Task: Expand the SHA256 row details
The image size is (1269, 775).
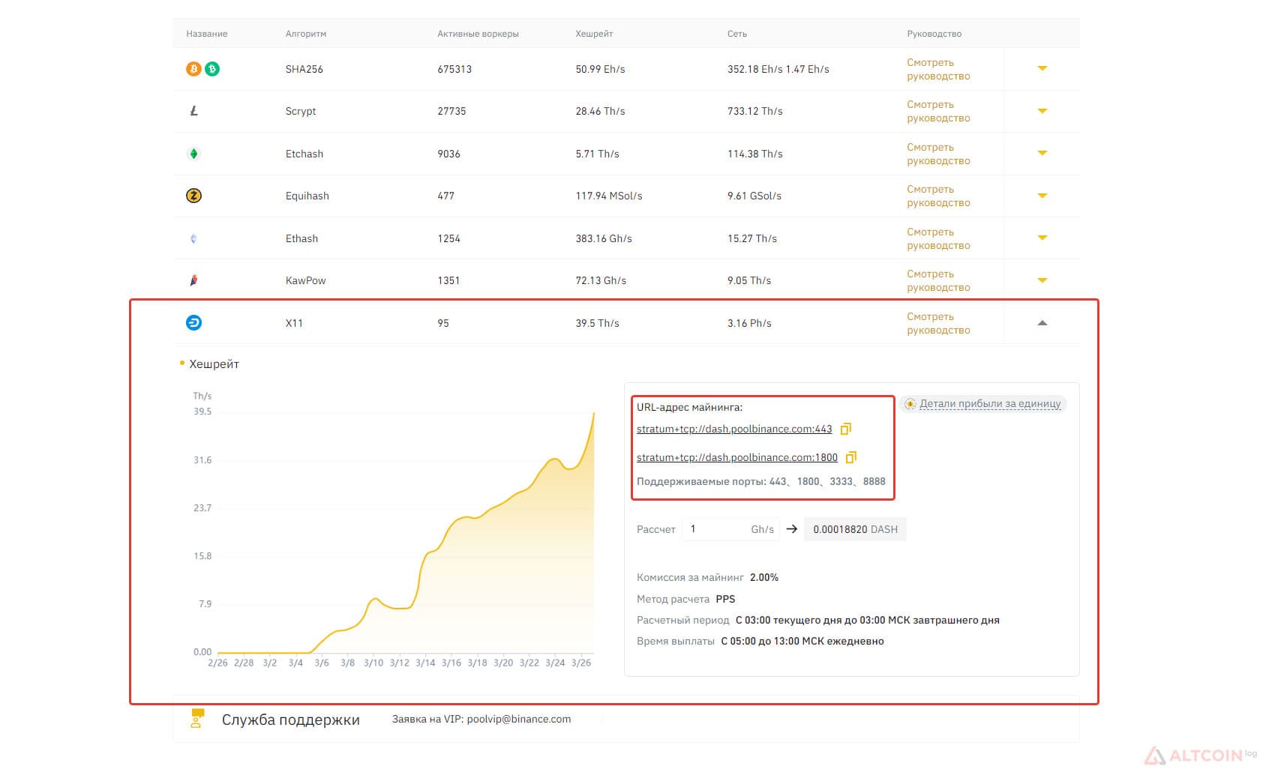Action: [x=1042, y=68]
